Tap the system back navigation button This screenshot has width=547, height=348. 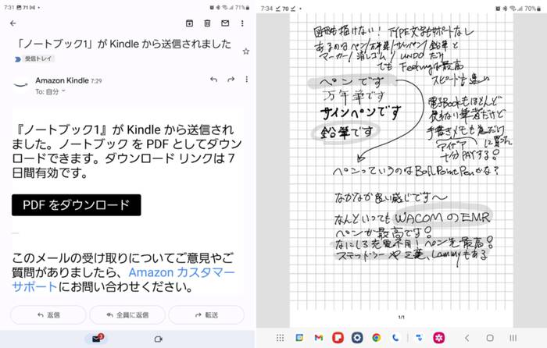(x=467, y=338)
